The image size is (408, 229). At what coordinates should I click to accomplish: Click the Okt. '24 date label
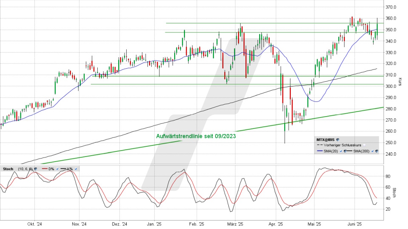pos(34,224)
